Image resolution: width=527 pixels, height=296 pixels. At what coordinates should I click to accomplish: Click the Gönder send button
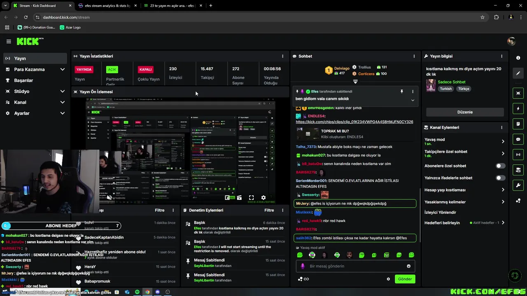[405, 279]
